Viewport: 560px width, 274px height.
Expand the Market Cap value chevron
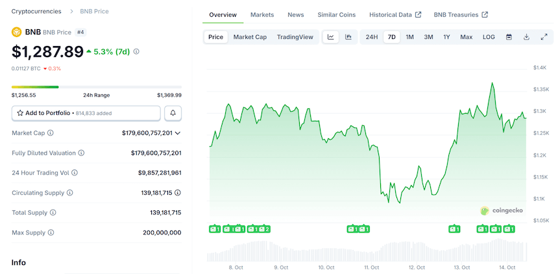coord(178,133)
